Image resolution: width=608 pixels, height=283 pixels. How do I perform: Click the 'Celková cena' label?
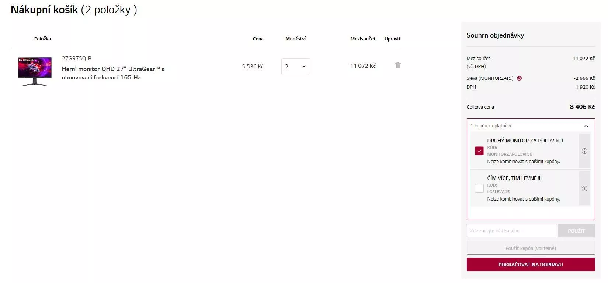pos(480,107)
